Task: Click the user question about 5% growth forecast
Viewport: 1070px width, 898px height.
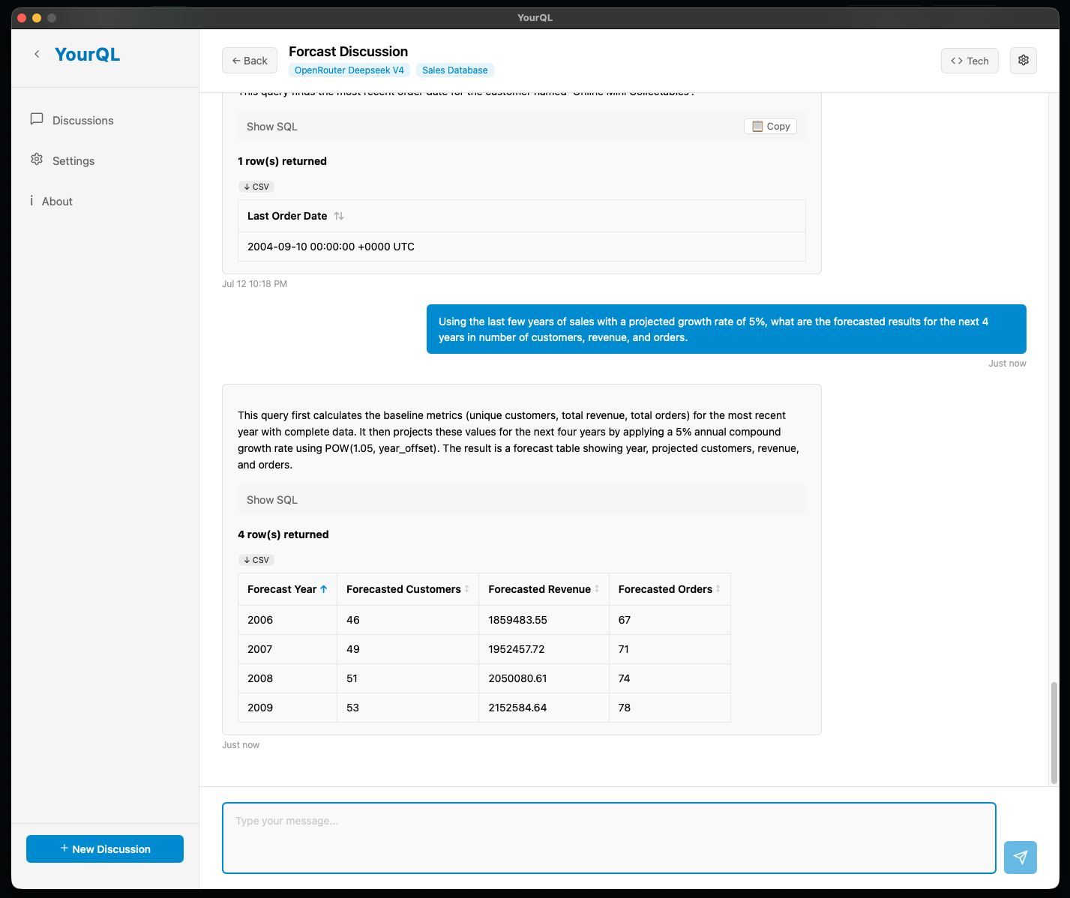Action: coord(726,329)
